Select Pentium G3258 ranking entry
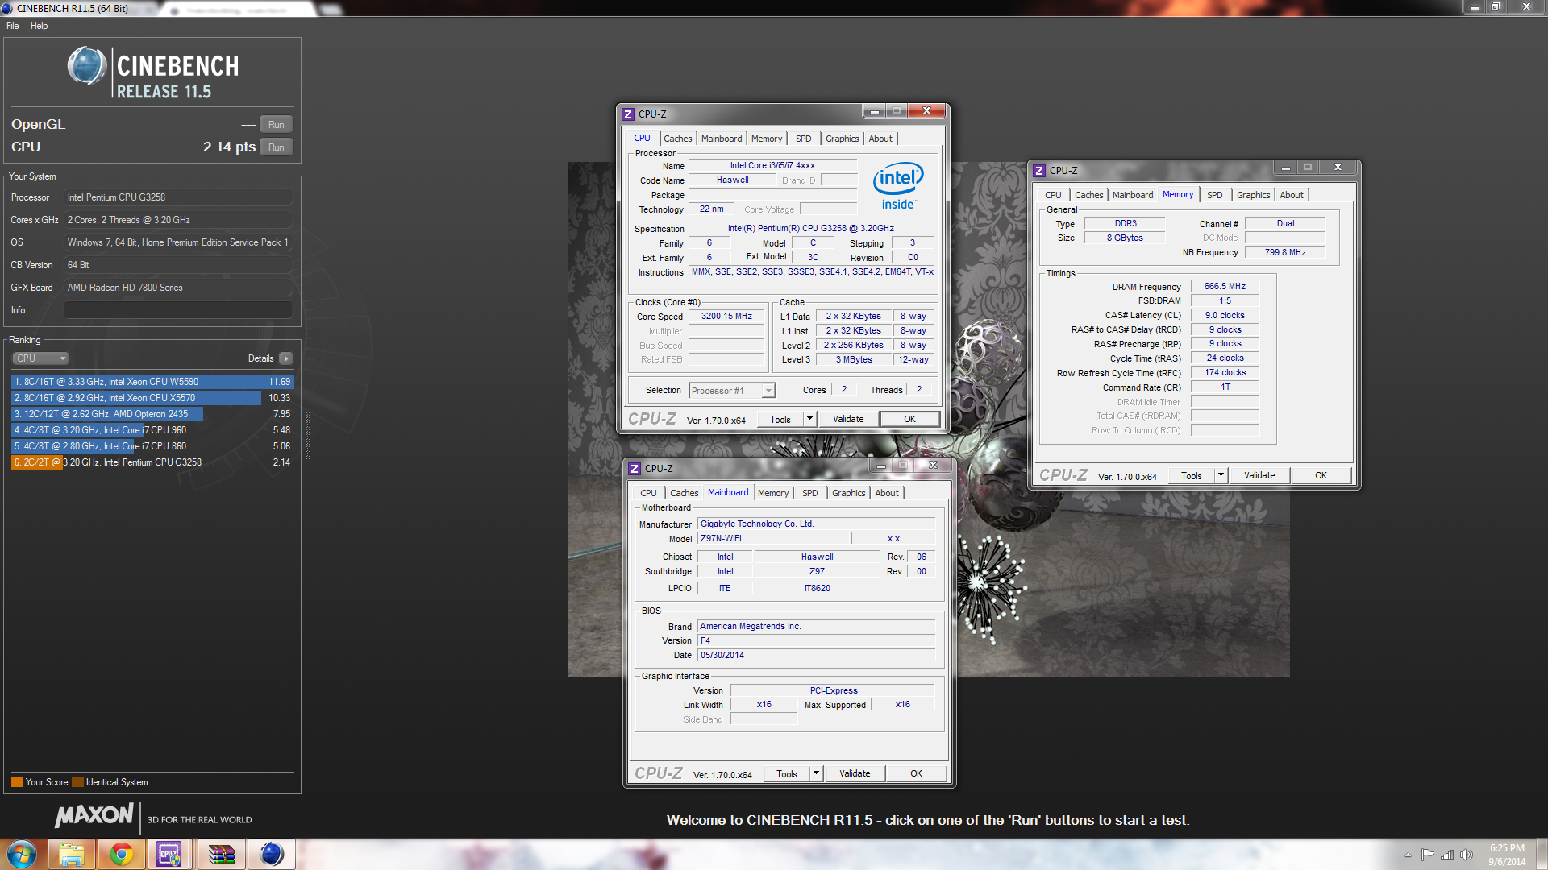Image resolution: width=1548 pixels, height=870 pixels. pos(152,462)
